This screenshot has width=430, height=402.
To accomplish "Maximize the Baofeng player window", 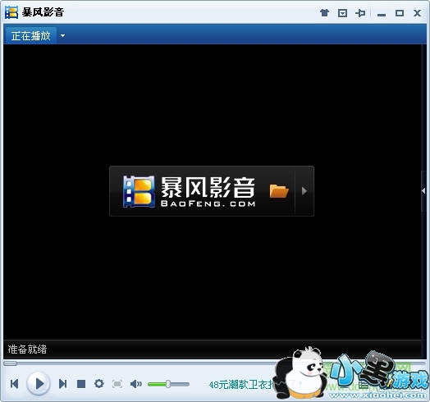I will pos(400,13).
